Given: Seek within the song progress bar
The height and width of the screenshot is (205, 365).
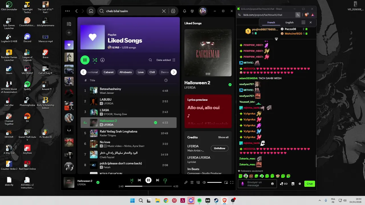Looking at the screenshot, I should pos(148,186).
